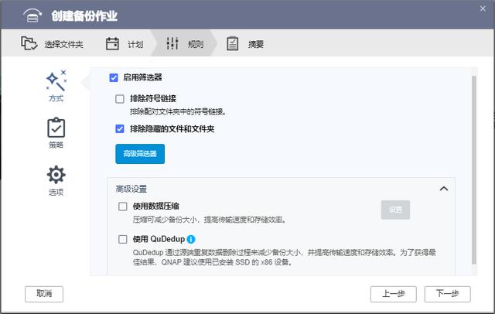Click the 下一步 button
Viewport: 495px width, 314px height.
(447, 294)
